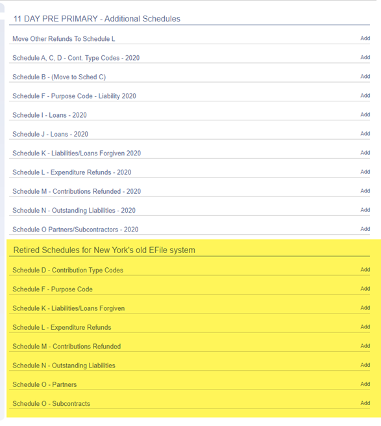Add retired Schedule M - Contributions Refunded

coord(365,346)
